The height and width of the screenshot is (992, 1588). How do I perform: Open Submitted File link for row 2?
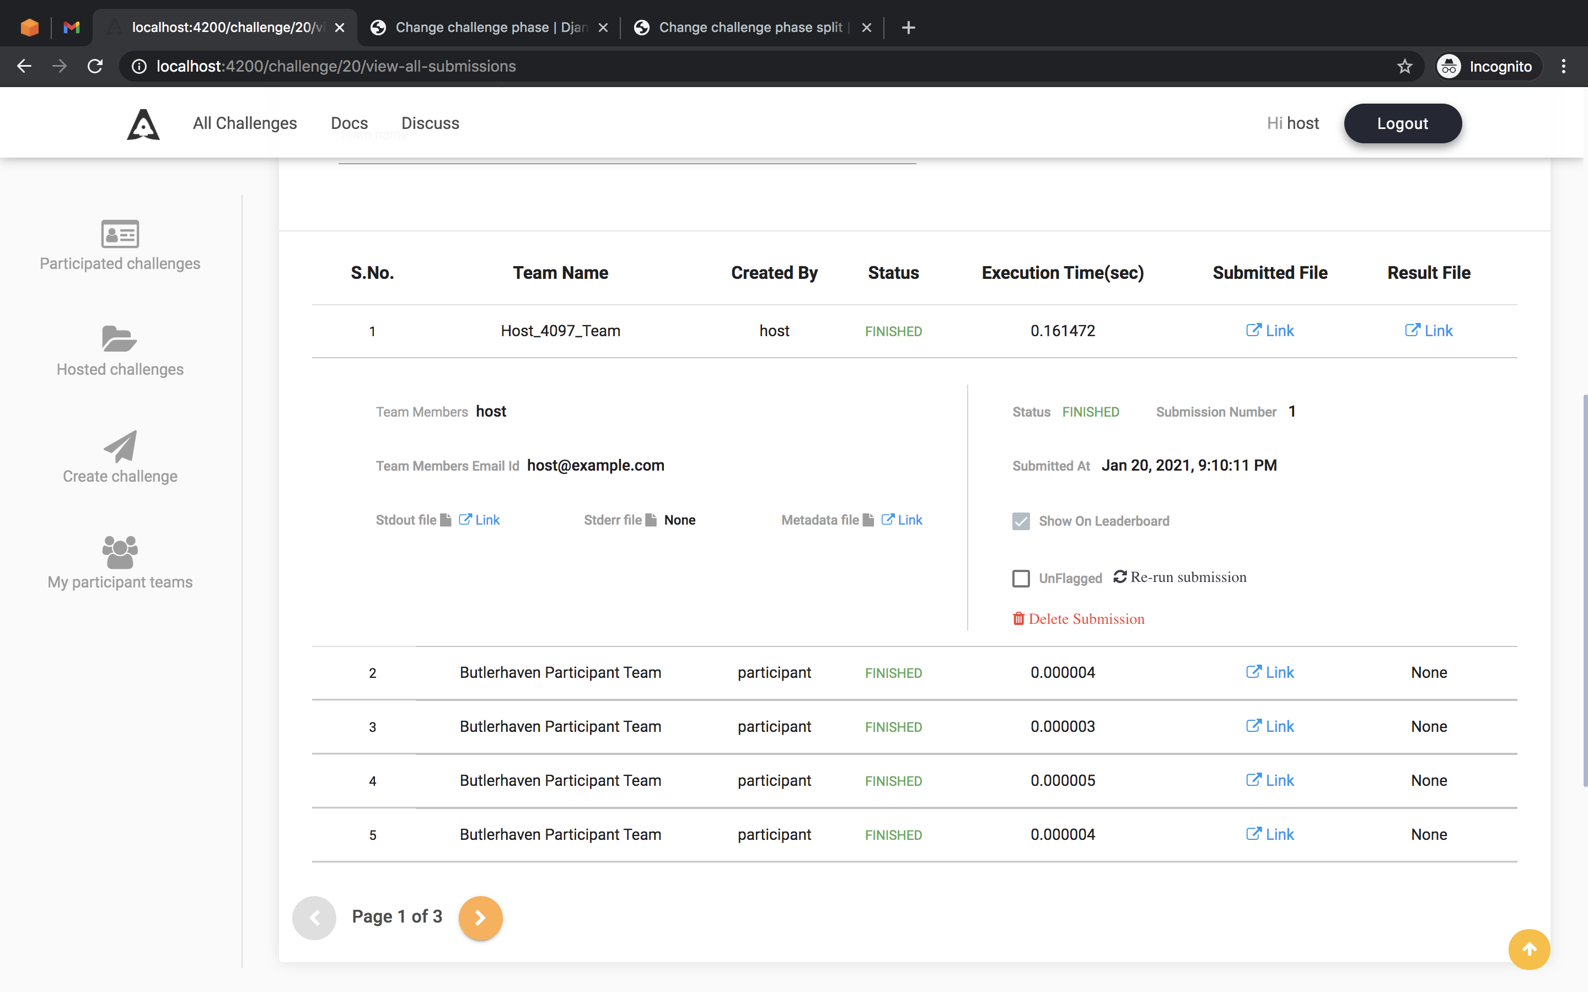tap(1270, 672)
